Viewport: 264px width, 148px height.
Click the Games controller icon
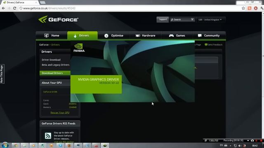(172, 36)
